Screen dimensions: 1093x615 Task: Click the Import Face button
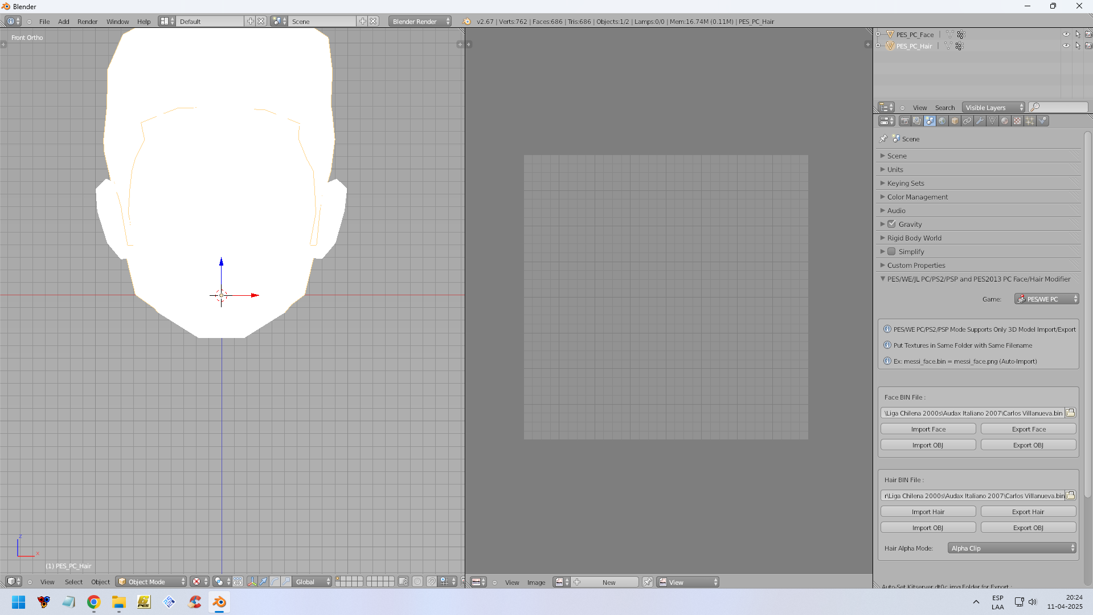pyautogui.click(x=928, y=429)
